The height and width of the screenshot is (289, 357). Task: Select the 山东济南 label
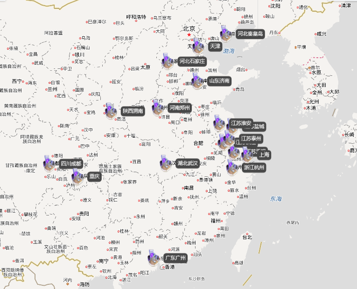click(x=219, y=81)
